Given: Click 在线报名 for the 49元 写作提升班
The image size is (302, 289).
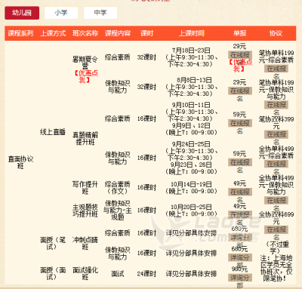Looking at the screenshot, I should point(240,192).
